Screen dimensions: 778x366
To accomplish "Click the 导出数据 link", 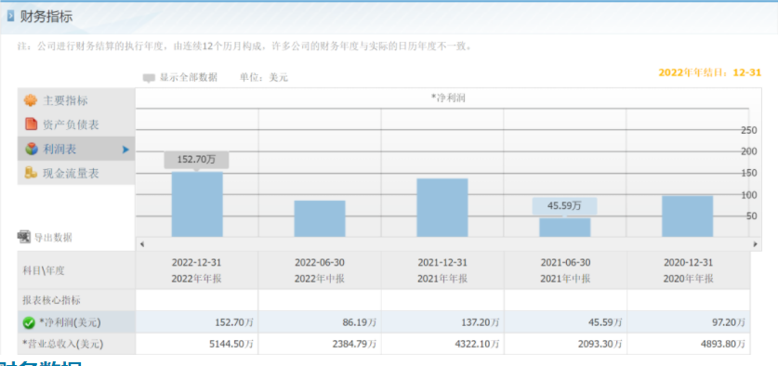I will pos(53,238).
